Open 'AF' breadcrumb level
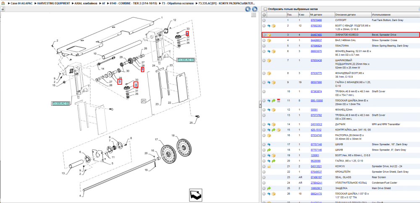 103,3
